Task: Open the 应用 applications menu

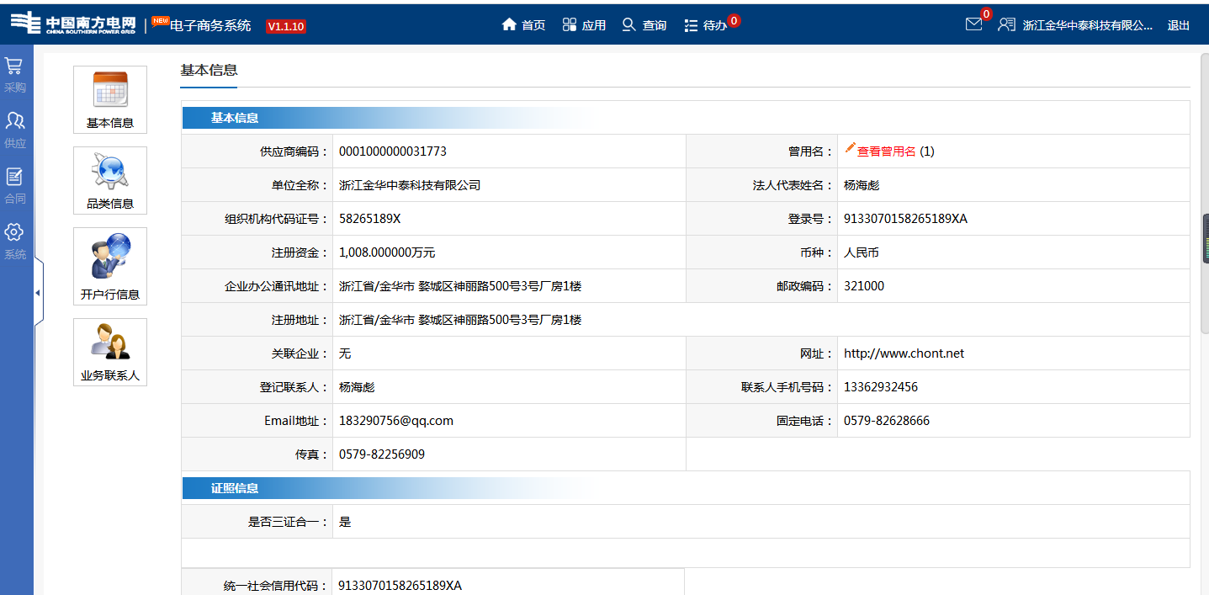Action: click(584, 25)
